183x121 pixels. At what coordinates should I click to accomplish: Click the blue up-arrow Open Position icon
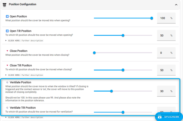pos(7,16)
